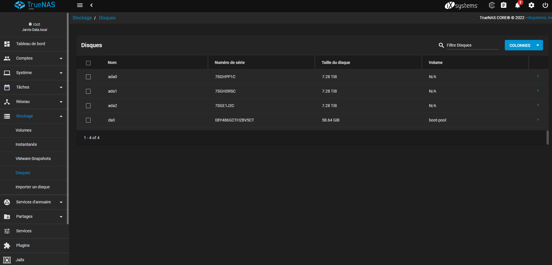Click the Partages folder icon
This screenshot has width=552, height=265.
(x=7, y=217)
